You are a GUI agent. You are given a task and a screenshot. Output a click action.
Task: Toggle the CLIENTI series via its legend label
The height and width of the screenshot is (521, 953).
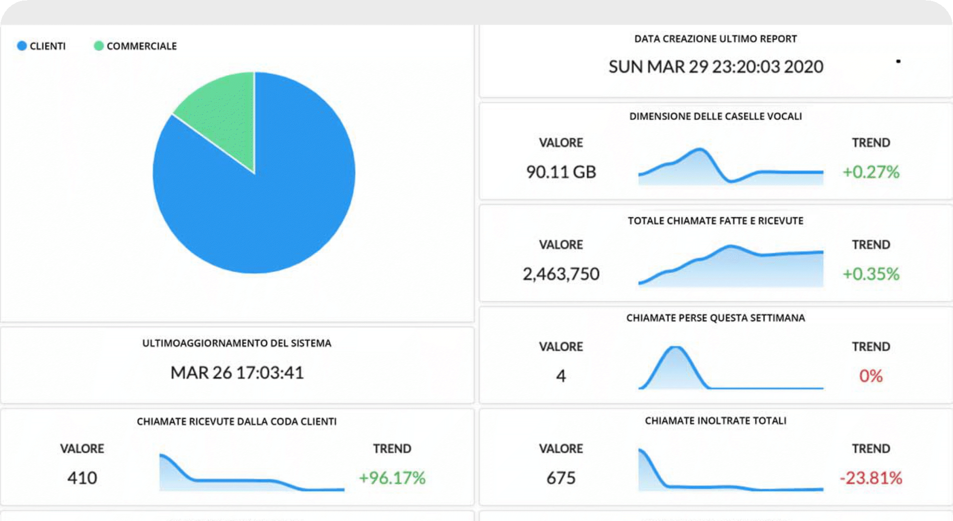click(x=47, y=46)
